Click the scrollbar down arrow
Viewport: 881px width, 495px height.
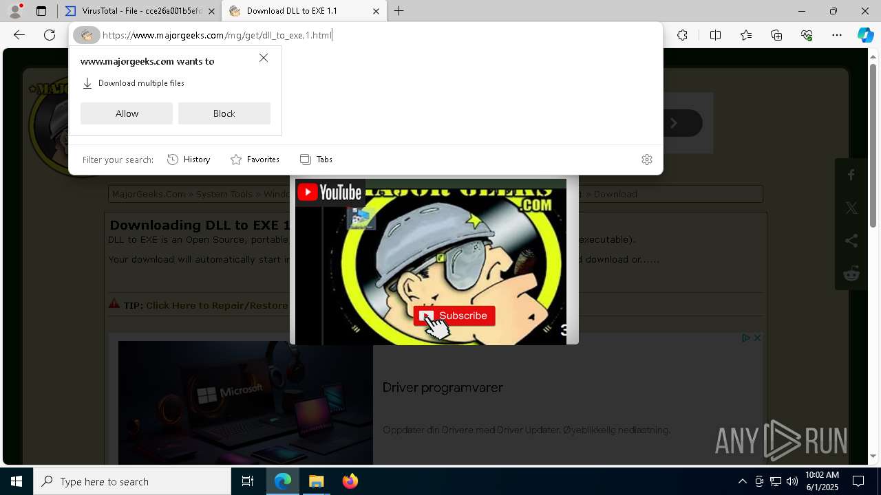(x=873, y=456)
